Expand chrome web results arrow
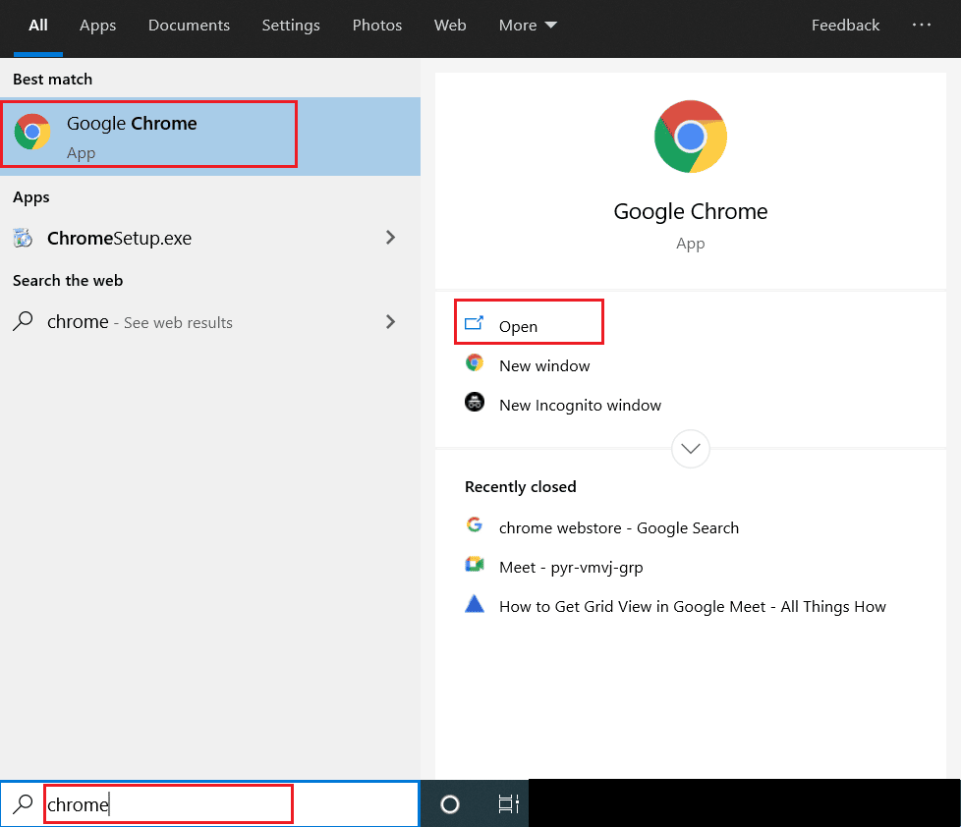This screenshot has height=827, width=961. tap(390, 322)
